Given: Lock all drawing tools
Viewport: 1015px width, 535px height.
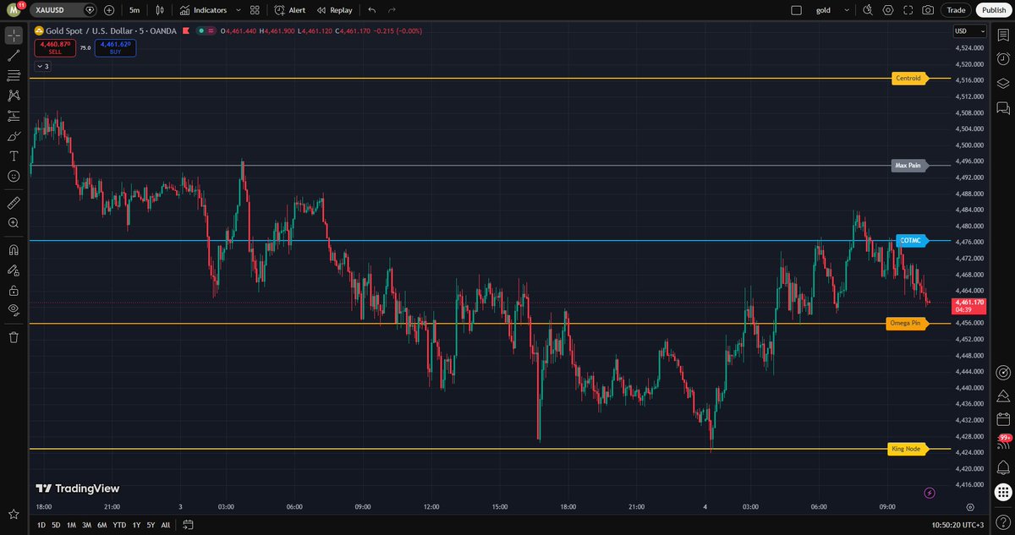Looking at the screenshot, I should pos(14,290).
